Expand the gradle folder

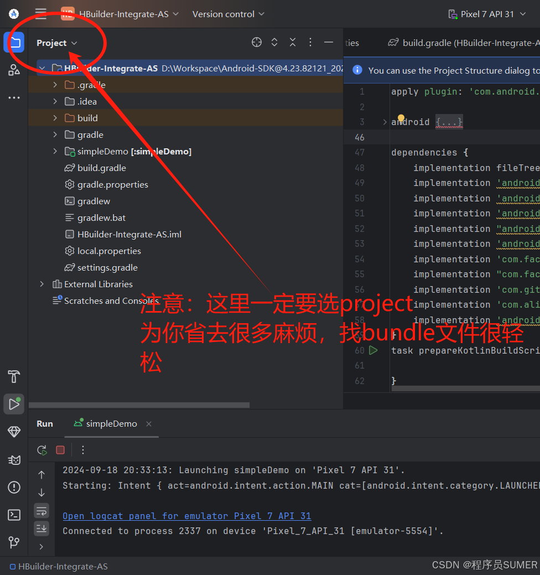[x=55, y=134]
